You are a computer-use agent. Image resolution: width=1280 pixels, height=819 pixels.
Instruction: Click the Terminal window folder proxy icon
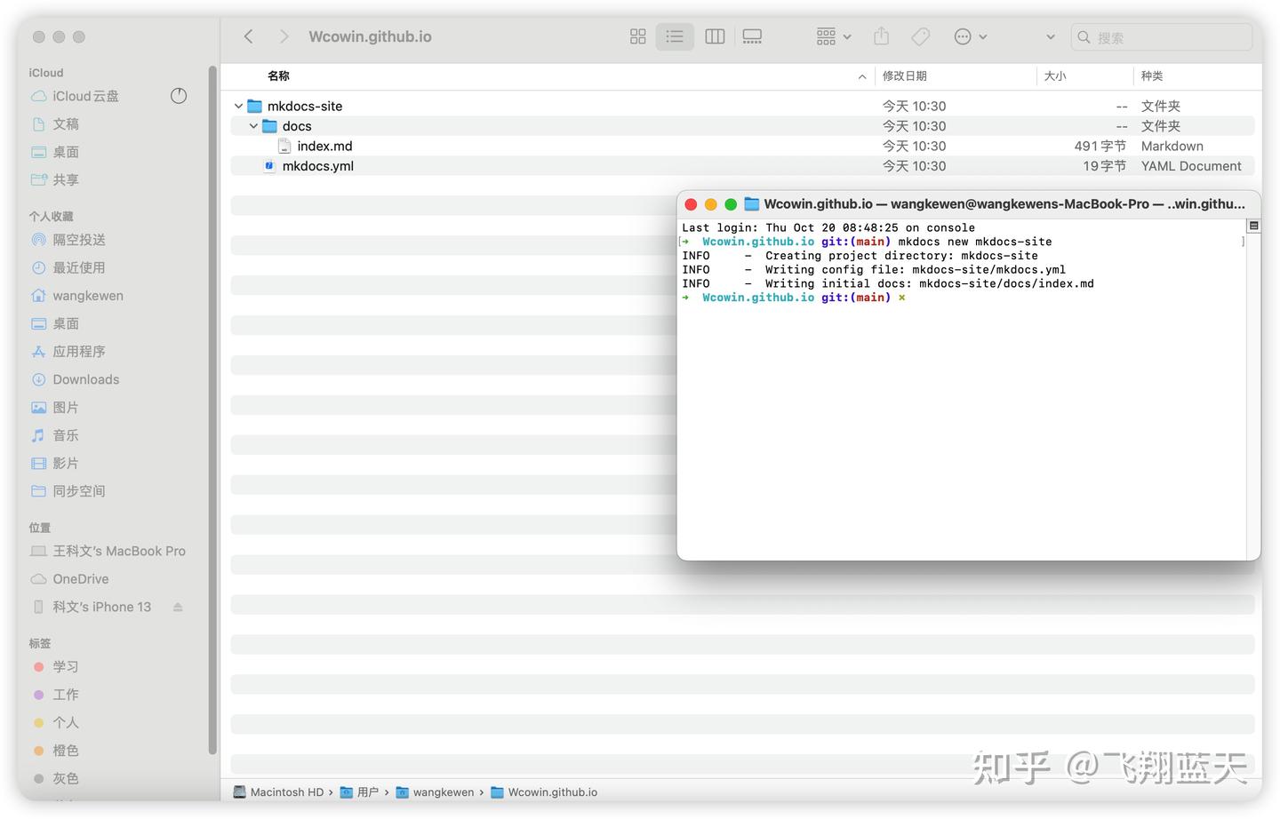coord(752,204)
